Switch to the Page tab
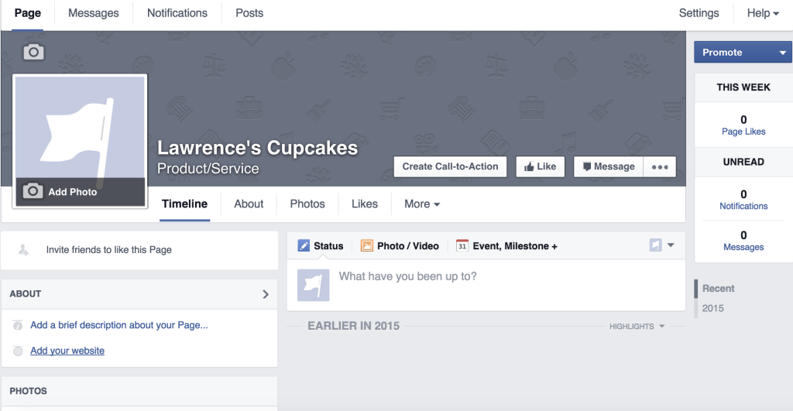This screenshot has height=411, width=793. pos(27,13)
